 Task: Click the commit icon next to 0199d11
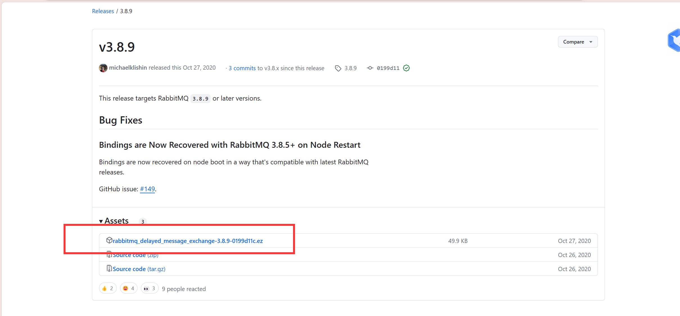(370, 68)
